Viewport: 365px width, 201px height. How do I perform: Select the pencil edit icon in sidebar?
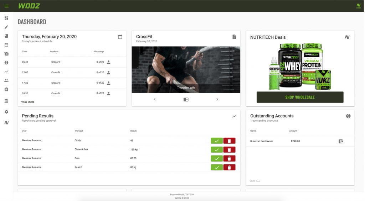6,27
